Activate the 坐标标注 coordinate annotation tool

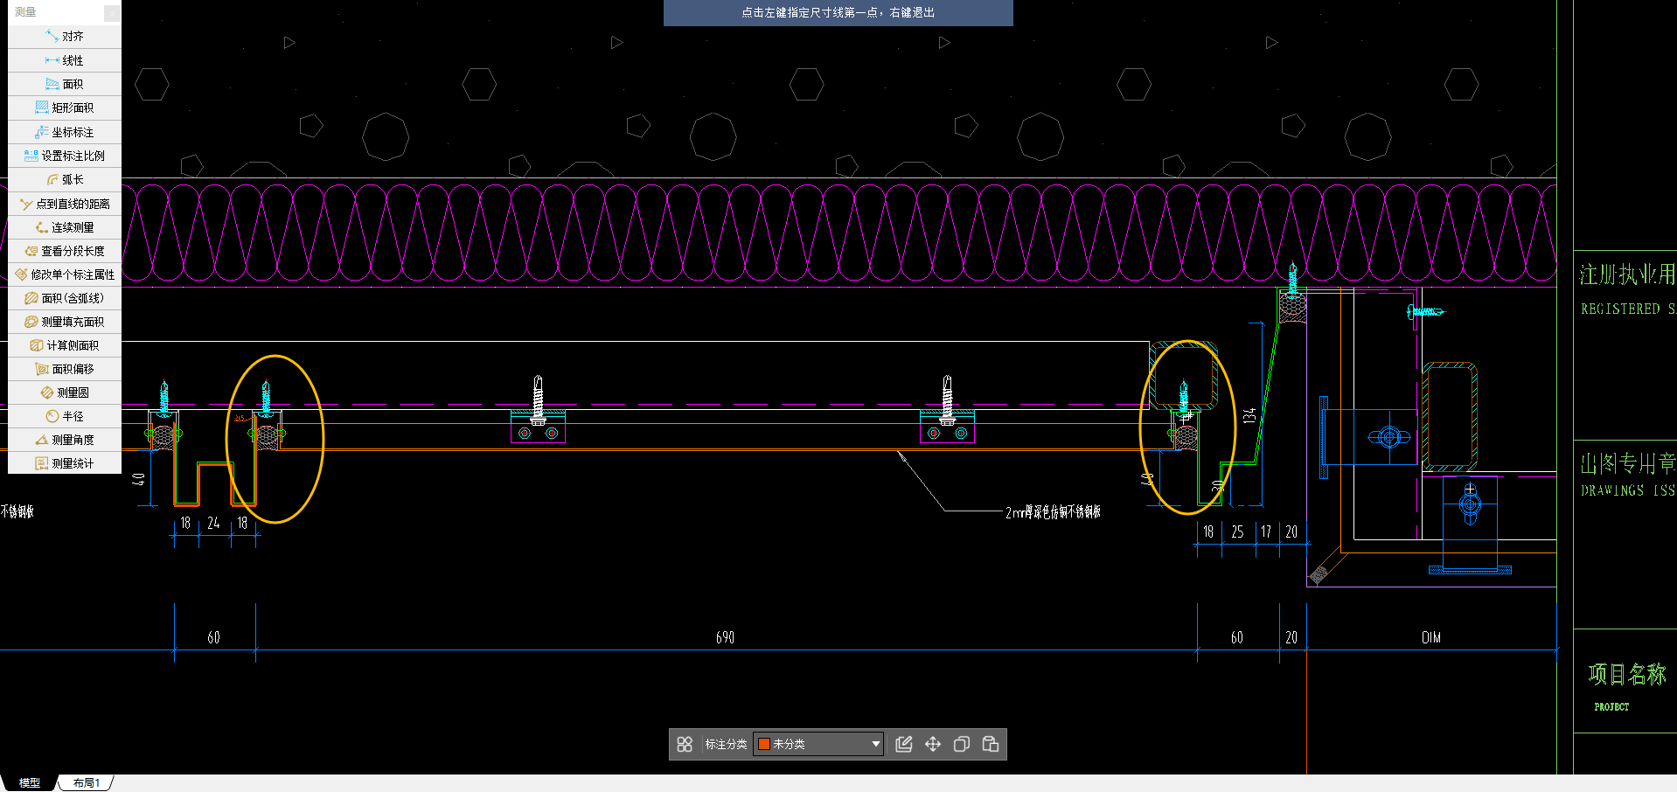click(65, 132)
